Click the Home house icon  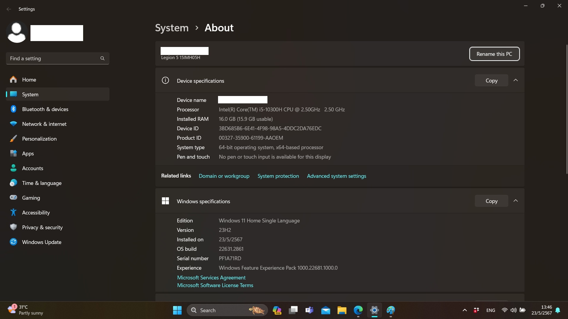click(13, 79)
